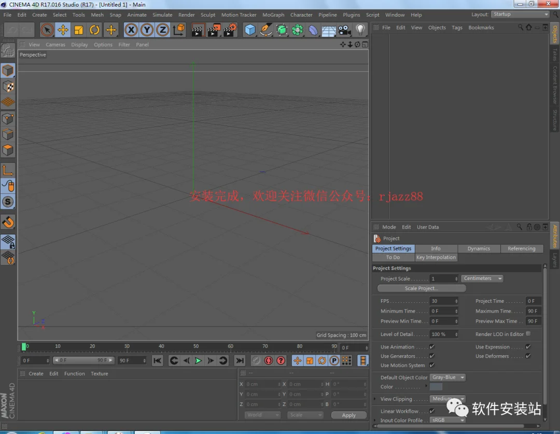This screenshot has height=434, width=560.
Task: Switch to the Dynamics tab
Action: coord(479,248)
